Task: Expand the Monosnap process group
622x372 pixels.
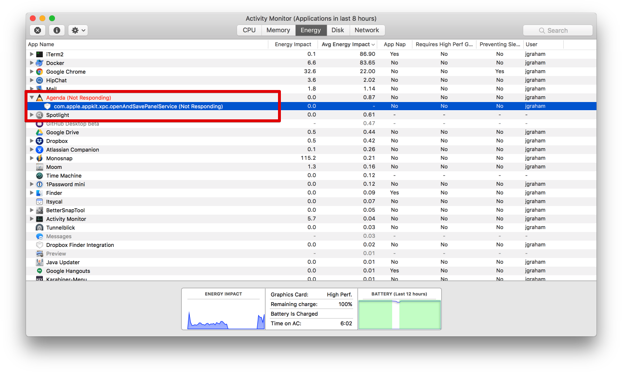Action: click(x=32, y=158)
